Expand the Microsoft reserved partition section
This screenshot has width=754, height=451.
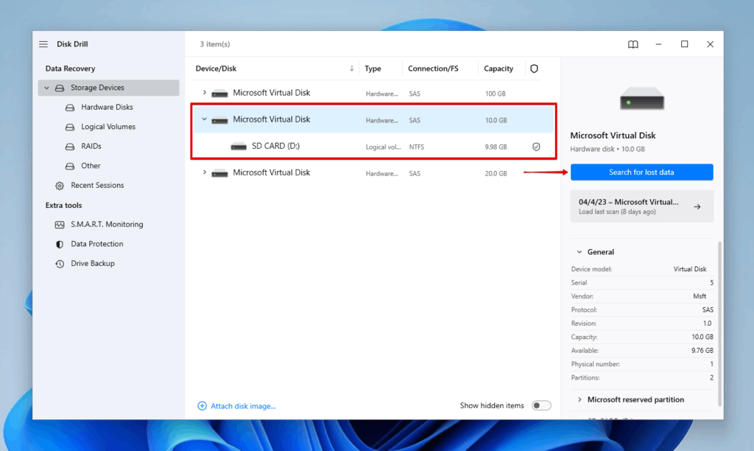[579, 399]
